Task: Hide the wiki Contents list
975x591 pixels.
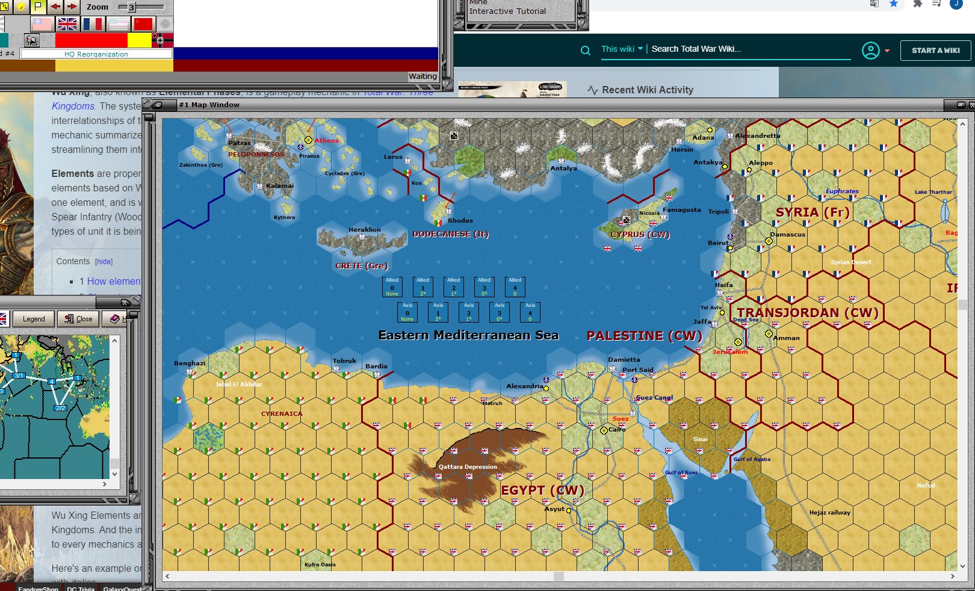Action: (104, 262)
